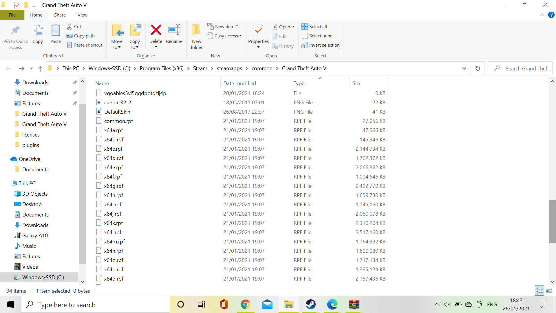Open Steam from the taskbar
Image resolution: width=556 pixels, height=313 pixels.
click(x=310, y=304)
